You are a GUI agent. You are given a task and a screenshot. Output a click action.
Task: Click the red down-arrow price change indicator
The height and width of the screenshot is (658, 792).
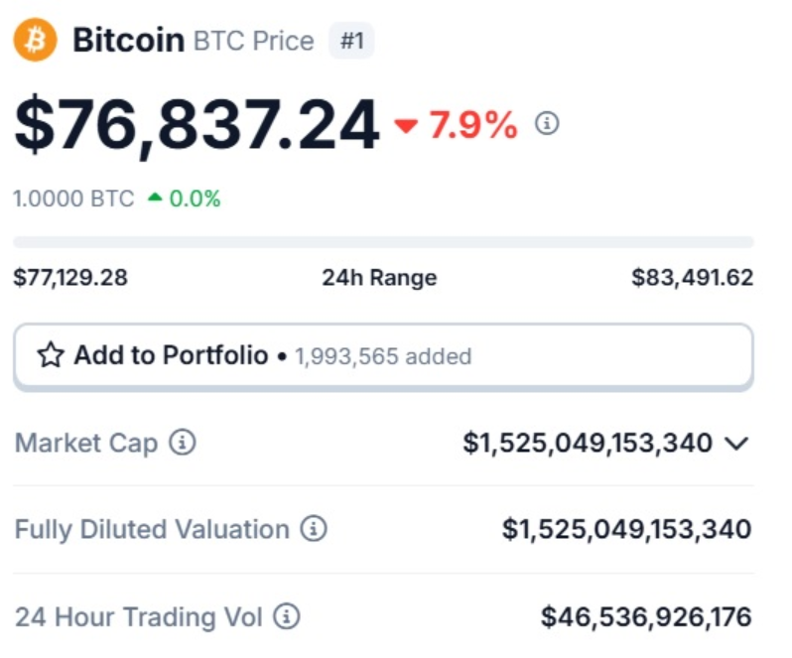pos(407,126)
